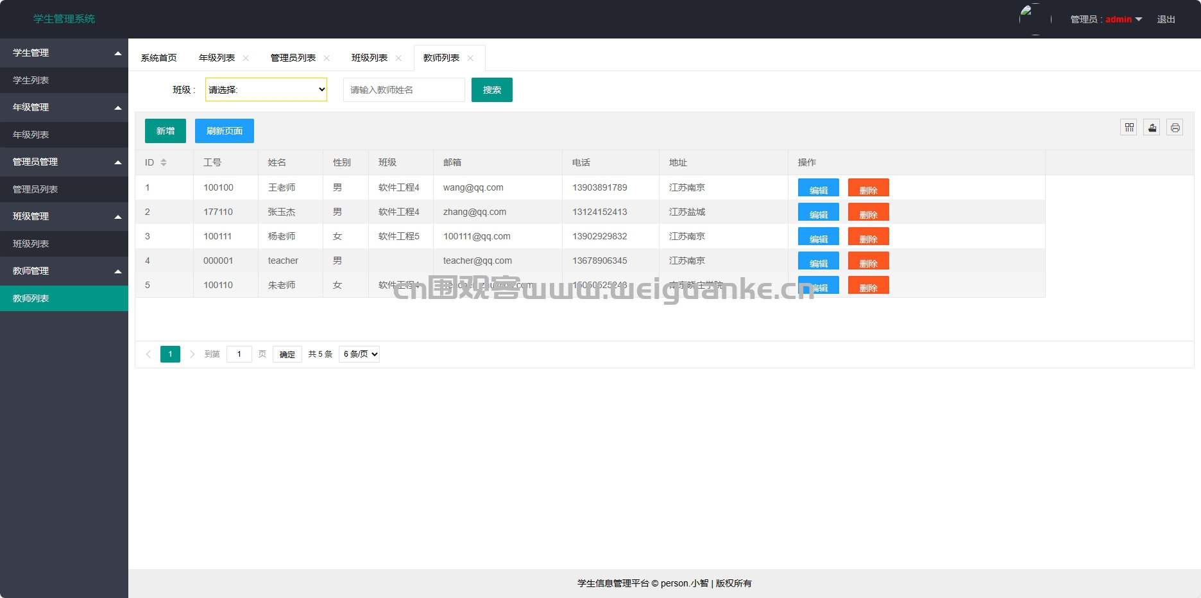Screen dimensions: 1201x598
Task: Switch to the 年级列表 tab
Action: tap(217, 58)
